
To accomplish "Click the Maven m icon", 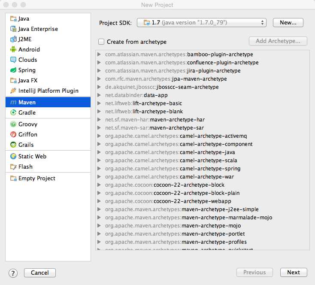I will (x=13, y=102).
